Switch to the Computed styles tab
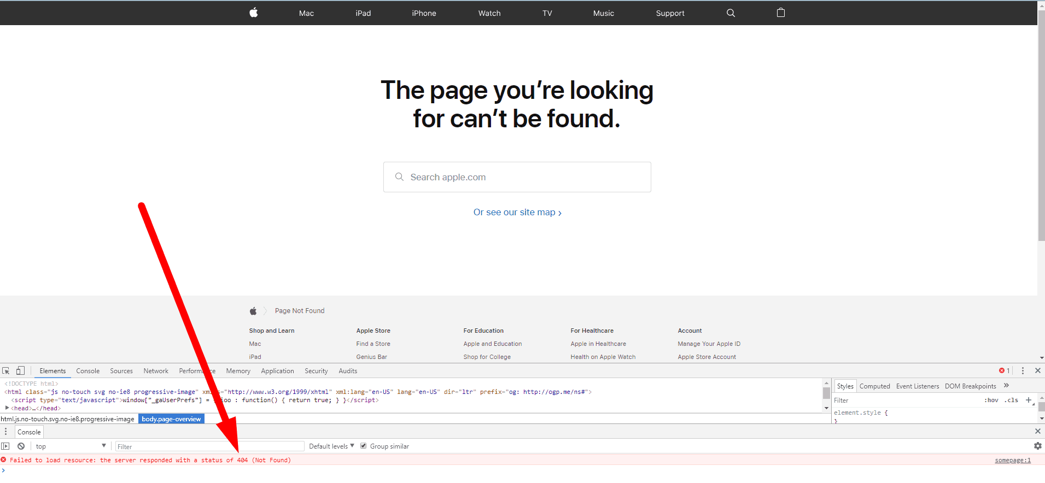This screenshot has width=1045, height=483. 875,386
